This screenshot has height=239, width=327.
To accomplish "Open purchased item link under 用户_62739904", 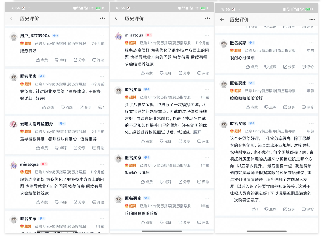I will pos(60,44).
